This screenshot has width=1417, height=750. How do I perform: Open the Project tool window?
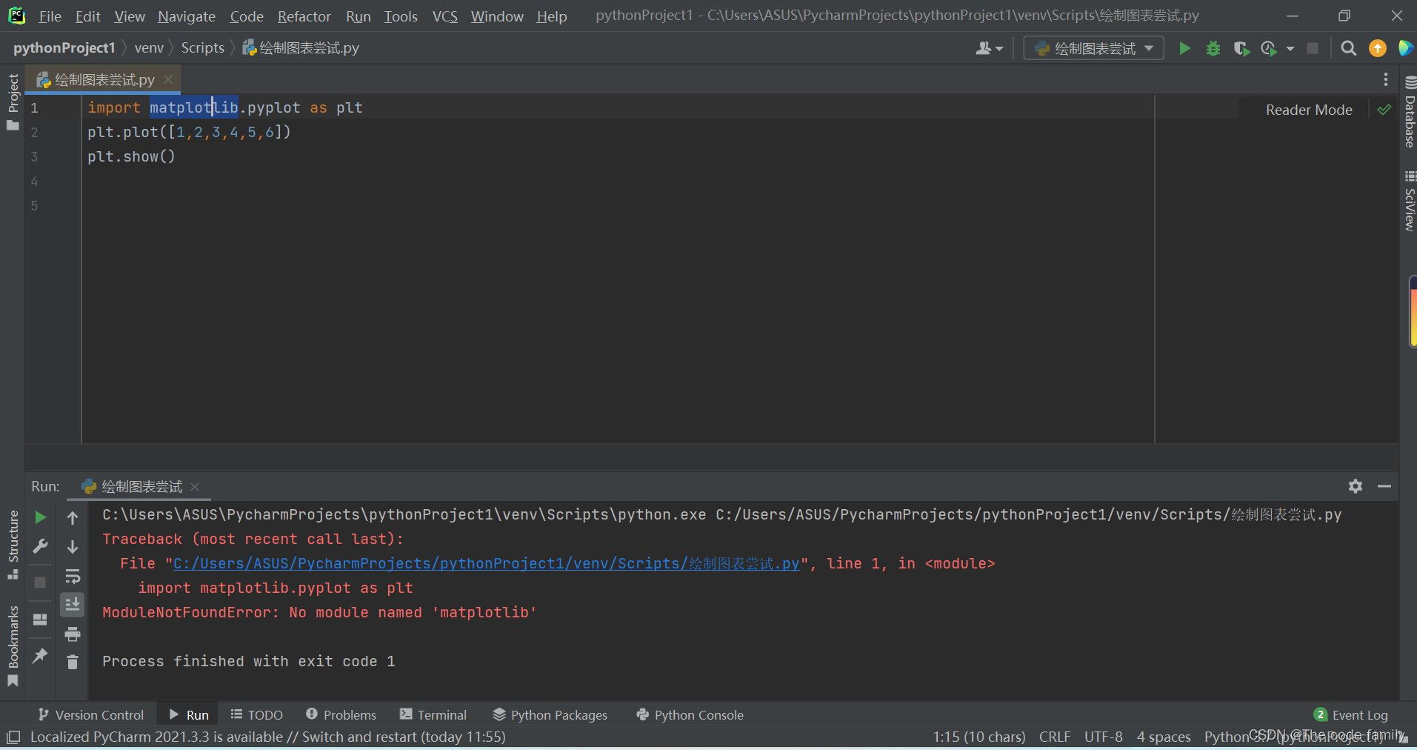13,102
